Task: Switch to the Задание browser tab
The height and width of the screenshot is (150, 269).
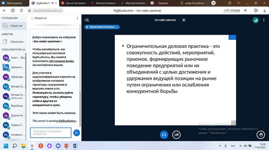Action: 163,3
